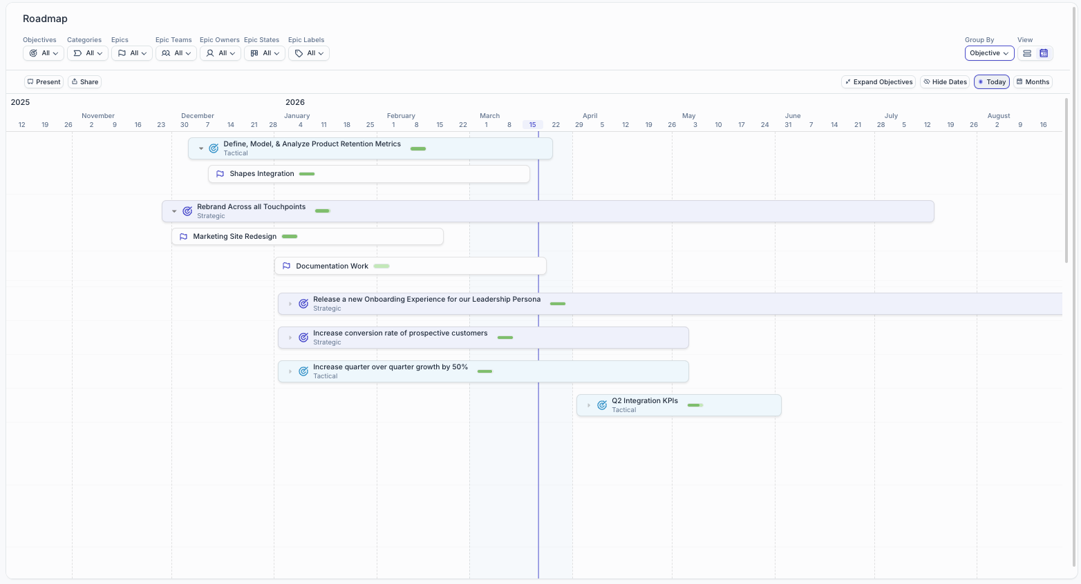Click the December month label in timeline header
Viewport: 1081px width, 584px height.
click(x=198, y=116)
